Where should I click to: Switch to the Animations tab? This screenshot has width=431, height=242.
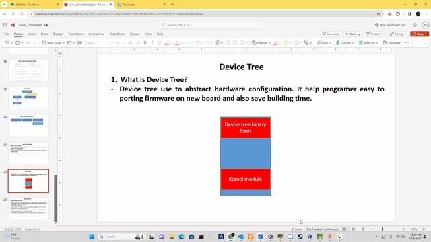[96, 34]
